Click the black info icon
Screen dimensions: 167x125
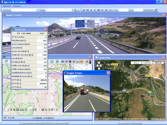(x=70, y=62)
